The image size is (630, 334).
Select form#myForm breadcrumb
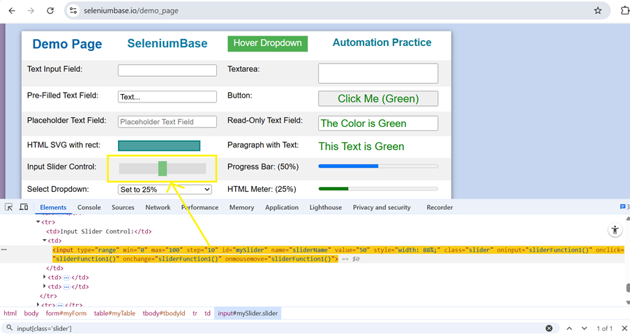pyautogui.click(x=66, y=314)
